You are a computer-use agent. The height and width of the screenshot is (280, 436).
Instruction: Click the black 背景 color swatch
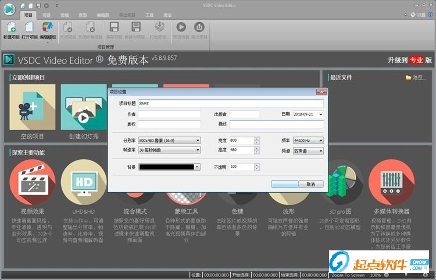[x=167, y=167]
